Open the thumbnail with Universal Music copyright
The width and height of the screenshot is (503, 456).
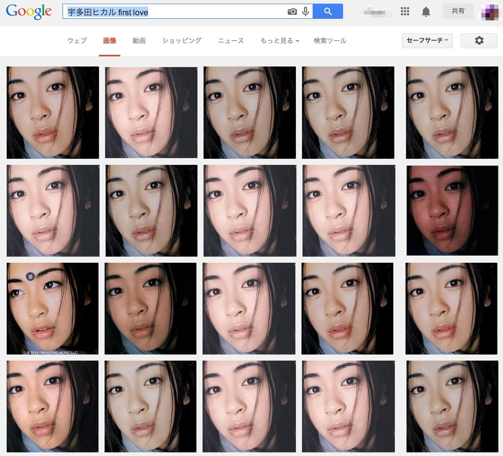click(x=53, y=309)
